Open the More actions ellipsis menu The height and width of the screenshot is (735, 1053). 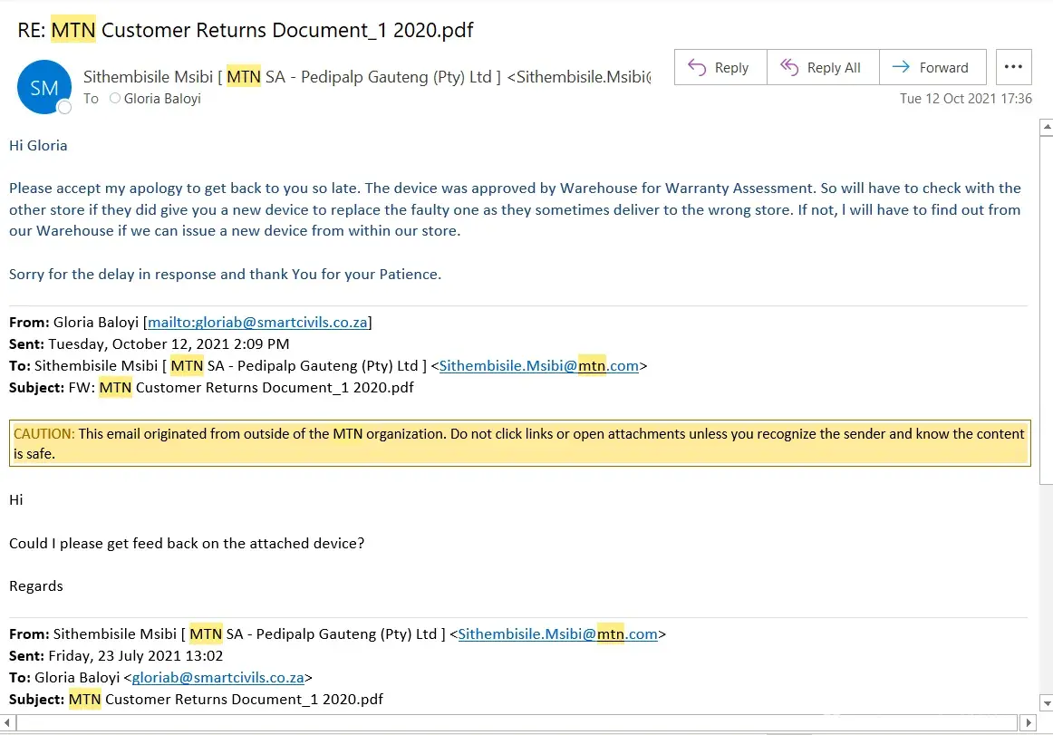point(1013,67)
